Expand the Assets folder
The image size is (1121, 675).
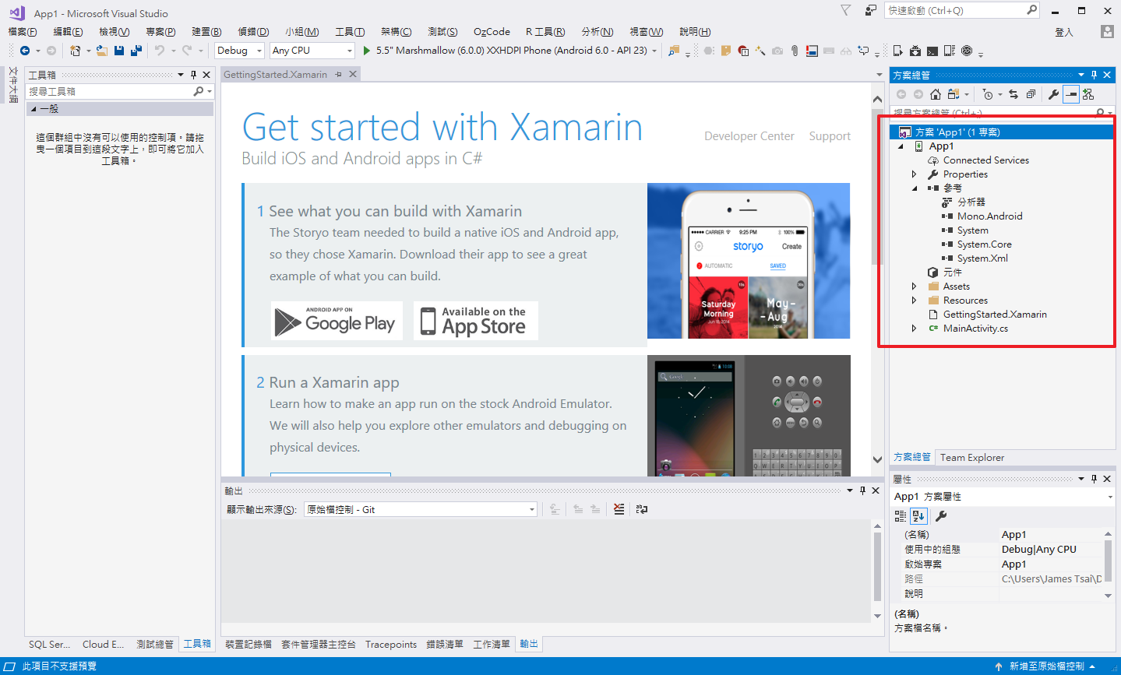click(x=915, y=287)
